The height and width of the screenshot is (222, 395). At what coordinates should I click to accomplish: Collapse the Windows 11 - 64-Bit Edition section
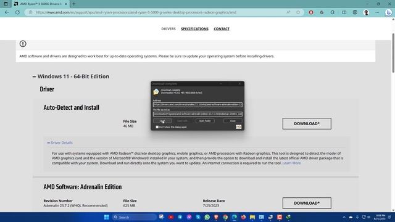click(71, 76)
